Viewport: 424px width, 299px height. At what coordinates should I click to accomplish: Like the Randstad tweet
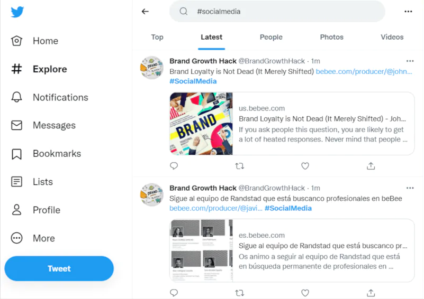(305, 293)
